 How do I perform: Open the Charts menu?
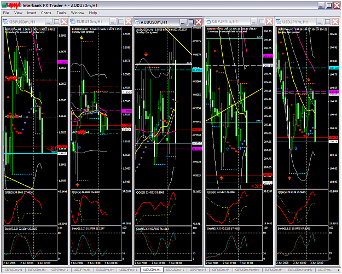pyautogui.click(x=46, y=13)
